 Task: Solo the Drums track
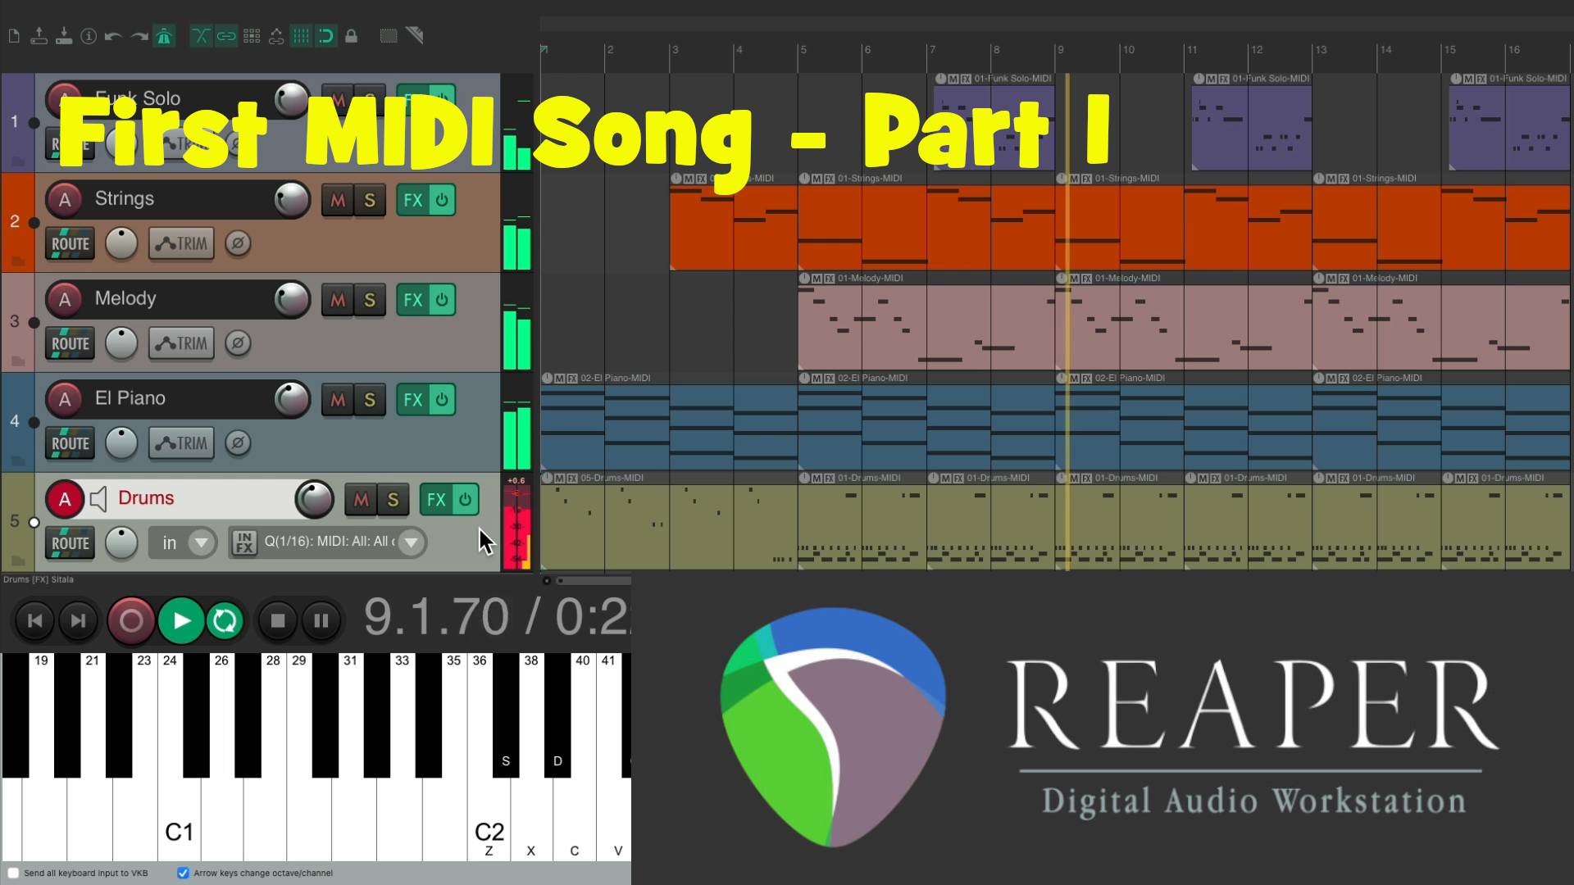pyautogui.click(x=393, y=500)
